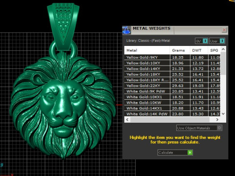The width and height of the screenshot is (235, 176).
Task: Click the green arrow on Calculate
Action: 190,153
